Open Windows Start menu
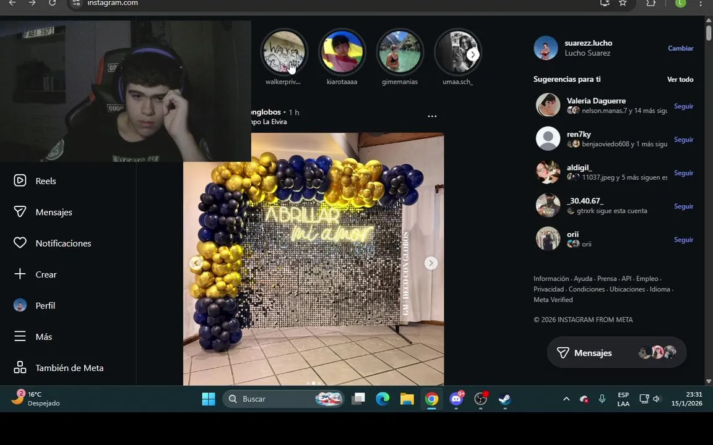This screenshot has width=713, height=445. [208, 399]
